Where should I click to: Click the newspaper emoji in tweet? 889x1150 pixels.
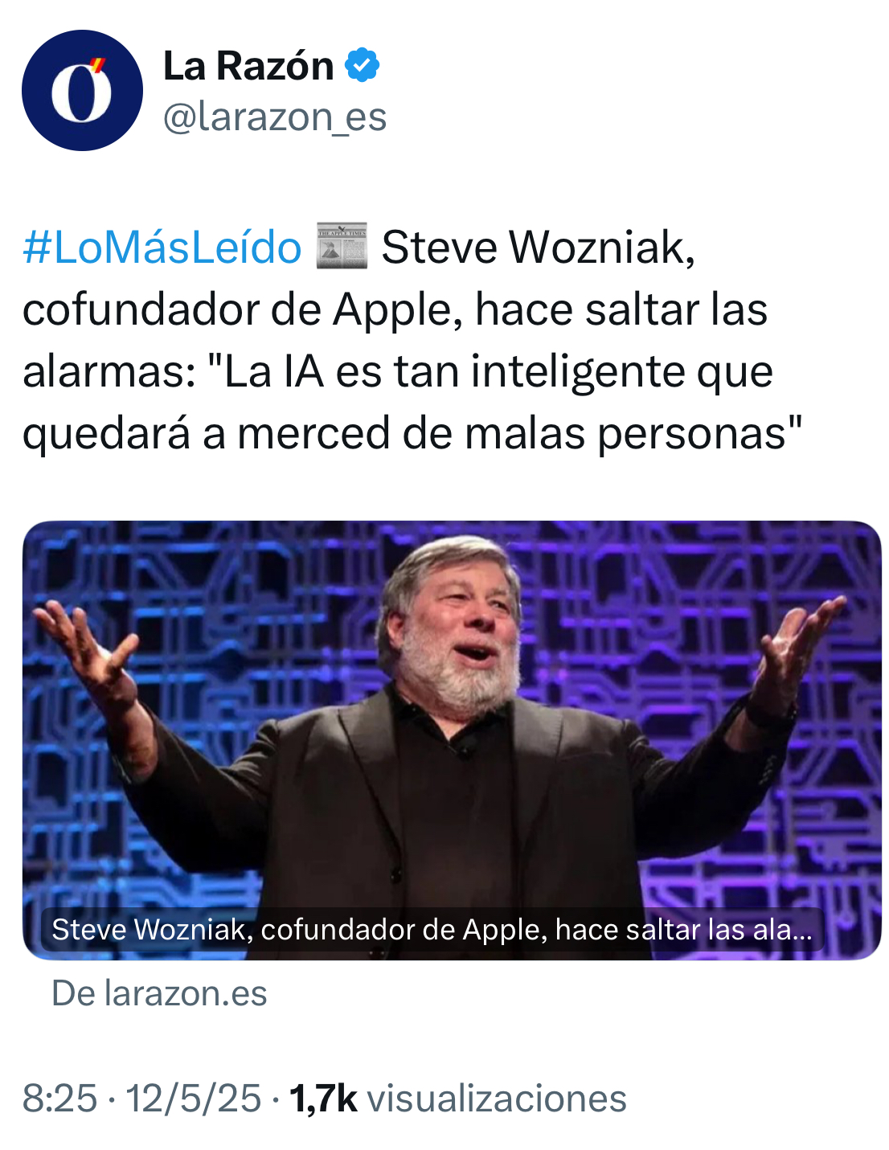(x=342, y=246)
